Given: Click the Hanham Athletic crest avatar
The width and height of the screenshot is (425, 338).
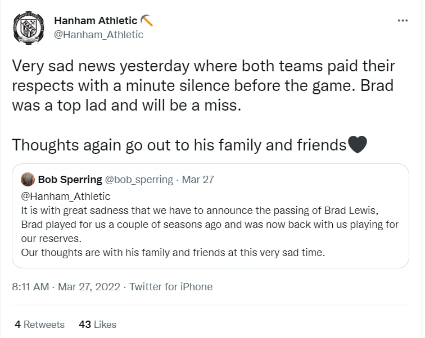Looking at the screenshot, I should click(28, 28).
